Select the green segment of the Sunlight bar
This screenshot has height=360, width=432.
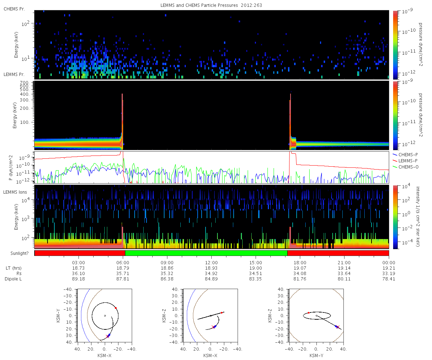(206, 253)
